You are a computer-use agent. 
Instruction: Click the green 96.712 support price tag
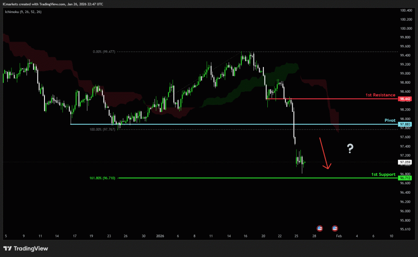coord(405,178)
